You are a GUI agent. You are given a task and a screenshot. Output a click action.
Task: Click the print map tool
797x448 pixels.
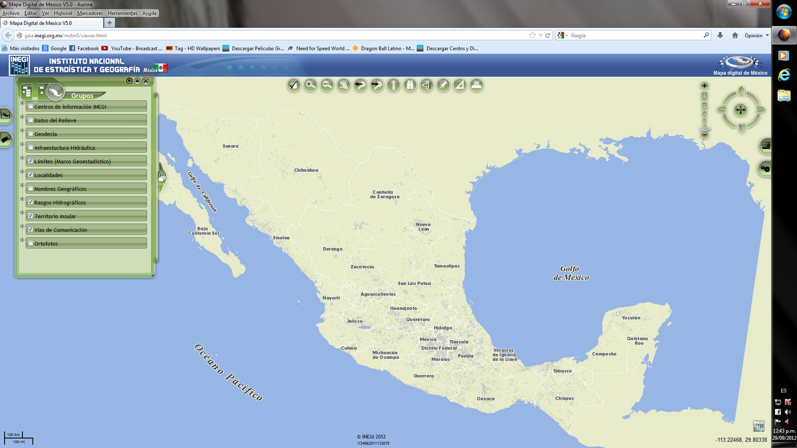pos(477,85)
